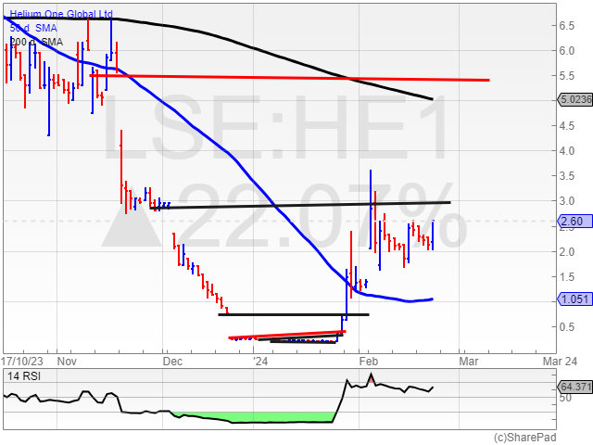Image resolution: width=593 pixels, height=445 pixels.
Task: Click the 4.5 price axis label
Action: [567, 126]
